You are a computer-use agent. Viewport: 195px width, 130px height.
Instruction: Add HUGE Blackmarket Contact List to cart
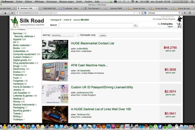[170, 51]
